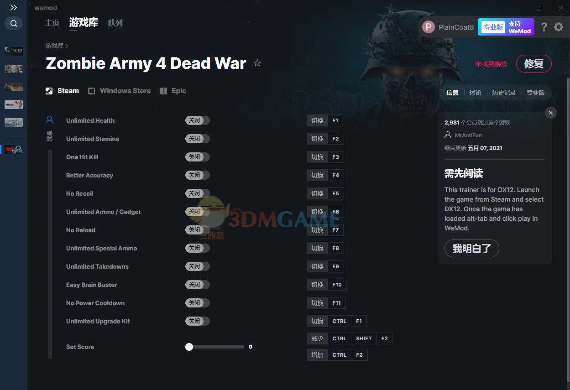
Task: Select the Windows Store platform icon
Action: click(x=92, y=91)
